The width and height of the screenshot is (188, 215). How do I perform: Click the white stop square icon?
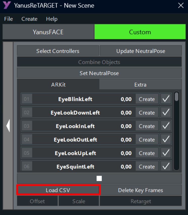point(99,178)
